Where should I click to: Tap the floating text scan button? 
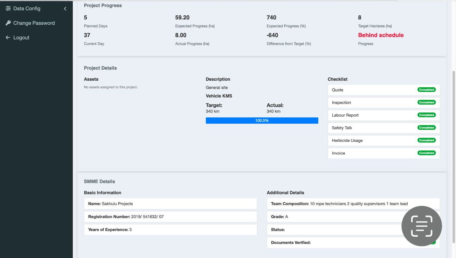[422, 226]
